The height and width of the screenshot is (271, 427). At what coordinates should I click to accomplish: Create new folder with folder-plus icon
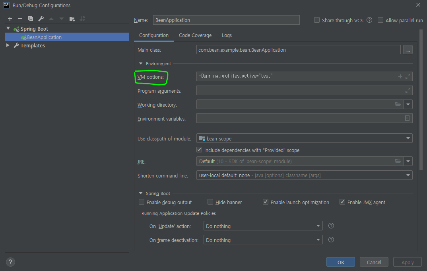click(72, 19)
